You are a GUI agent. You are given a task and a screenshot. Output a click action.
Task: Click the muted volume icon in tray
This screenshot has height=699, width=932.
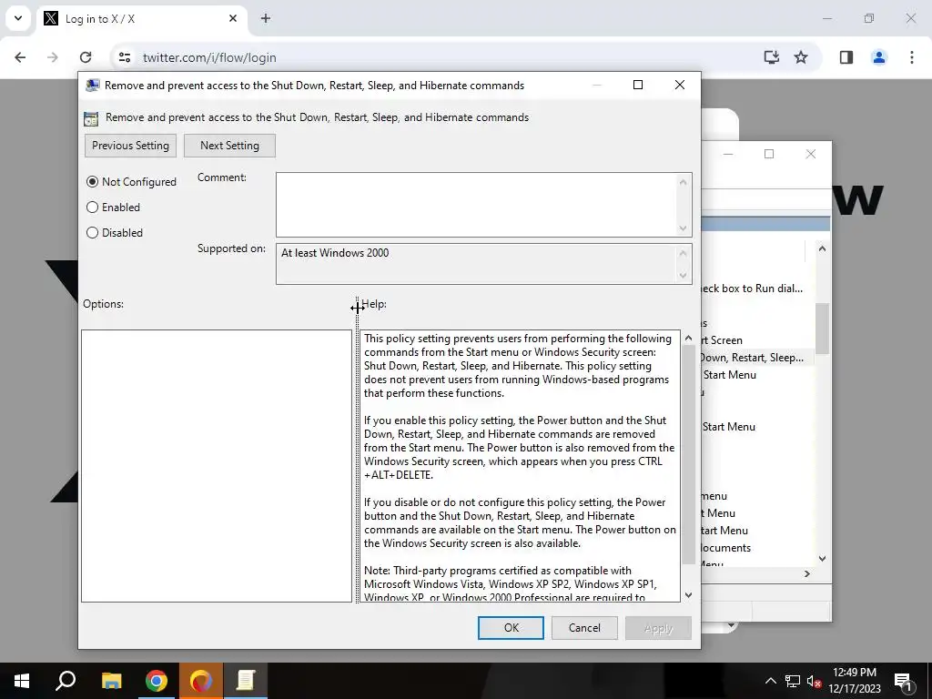pos(815,682)
